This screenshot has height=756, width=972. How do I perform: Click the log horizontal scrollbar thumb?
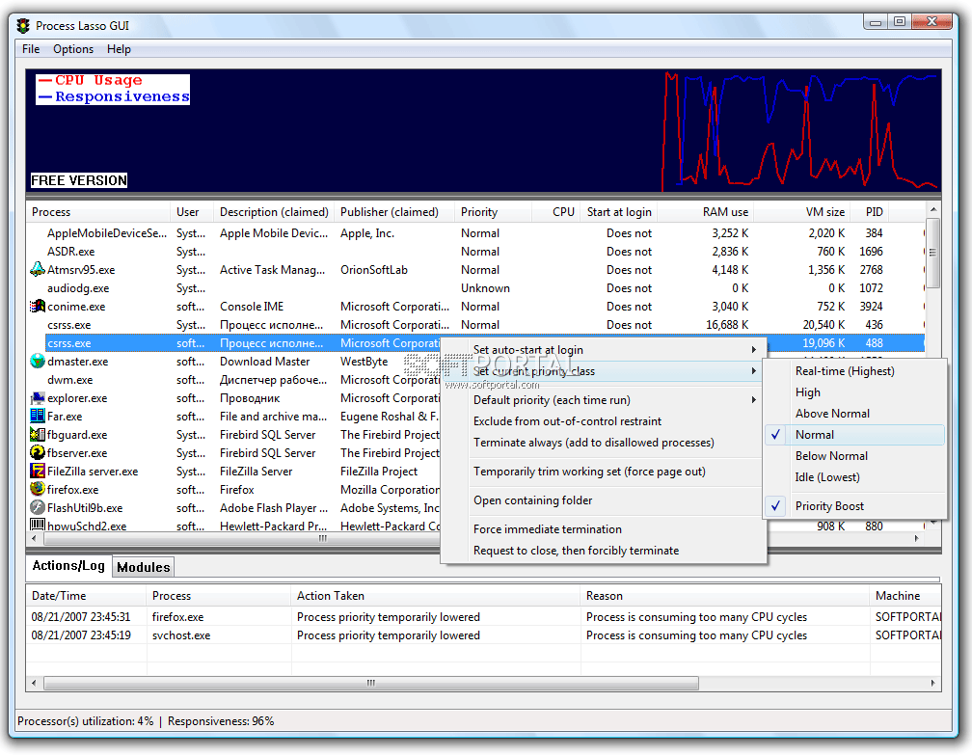(370, 683)
